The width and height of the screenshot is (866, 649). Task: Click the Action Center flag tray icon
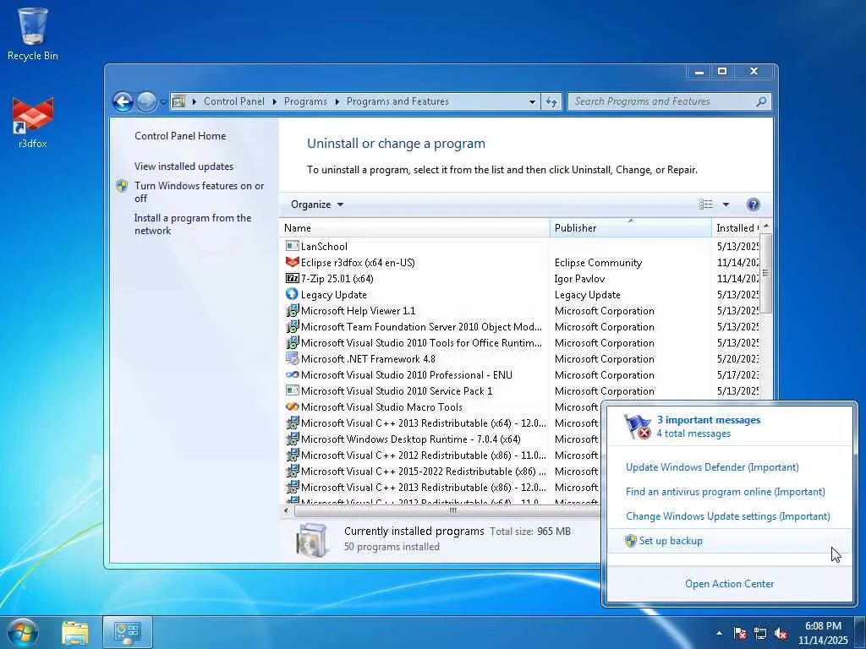pyautogui.click(x=739, y=633)
